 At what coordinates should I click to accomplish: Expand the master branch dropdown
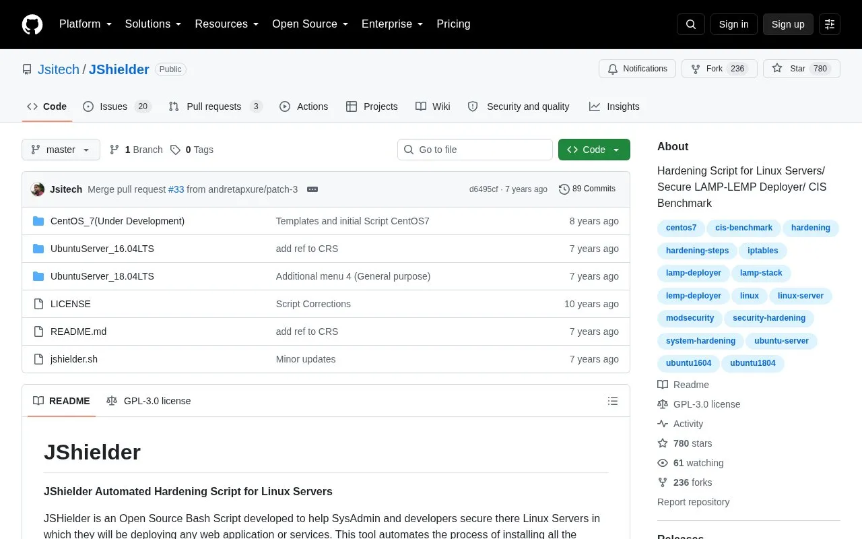click(61, 150)
